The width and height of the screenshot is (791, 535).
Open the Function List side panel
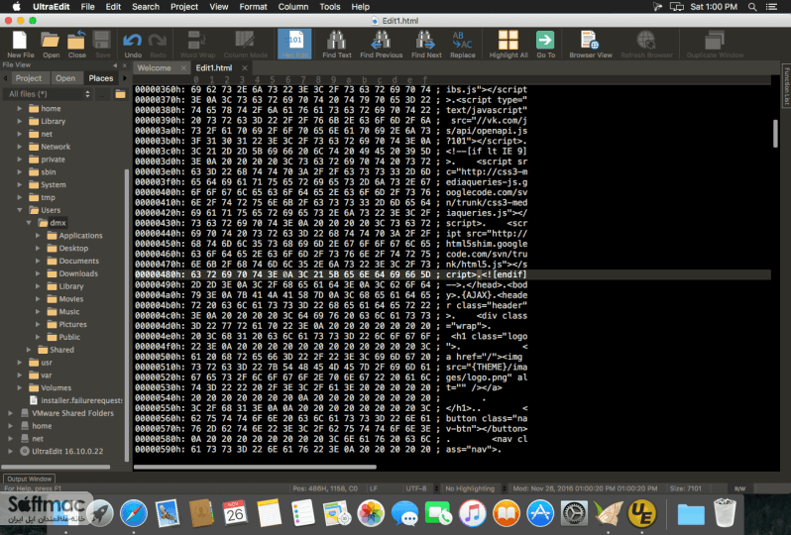pos(786,86)
